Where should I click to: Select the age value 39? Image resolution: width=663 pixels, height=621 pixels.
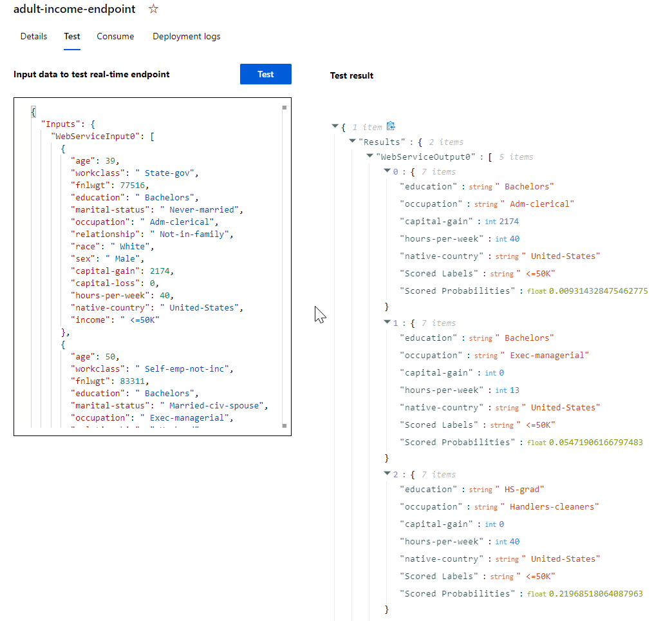coord(110,161)
